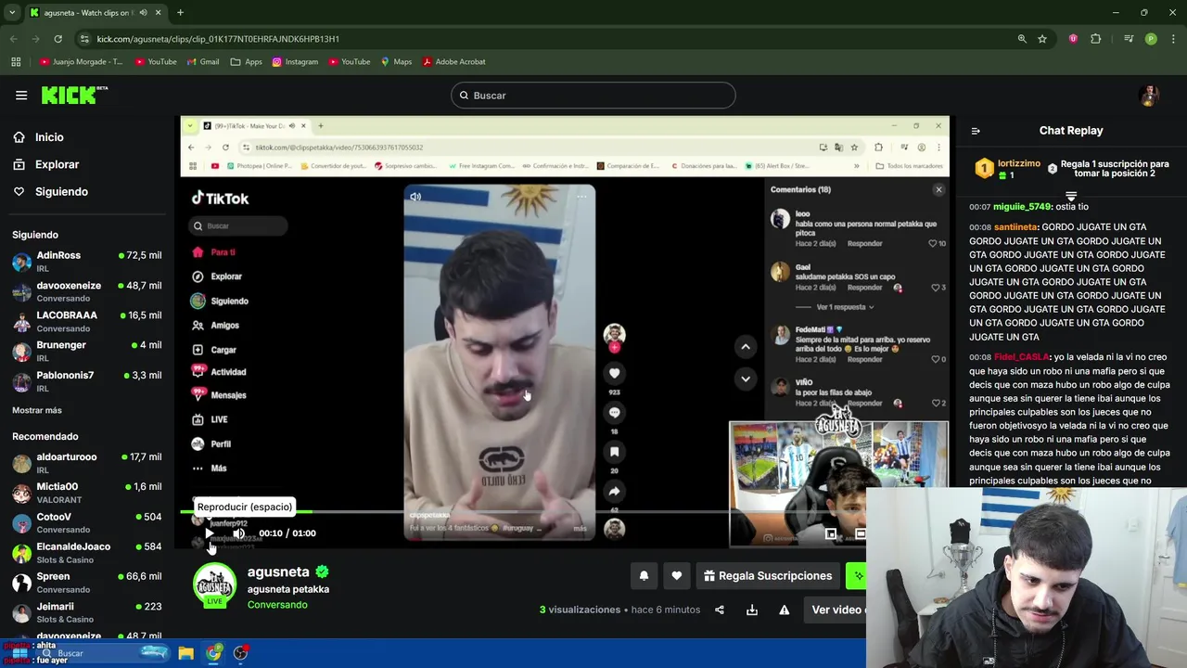Report the clip via the warning triangle
The image size is (1187, 668).
785,610
